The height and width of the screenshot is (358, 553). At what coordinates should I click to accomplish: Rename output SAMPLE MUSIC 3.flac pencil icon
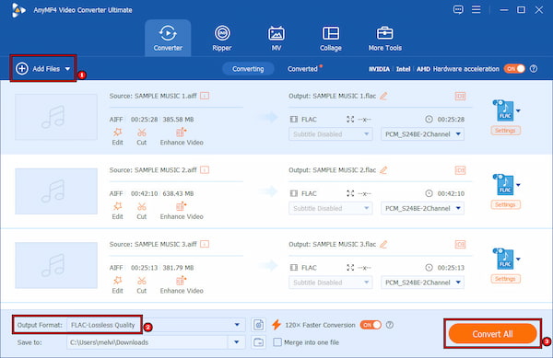383,244
